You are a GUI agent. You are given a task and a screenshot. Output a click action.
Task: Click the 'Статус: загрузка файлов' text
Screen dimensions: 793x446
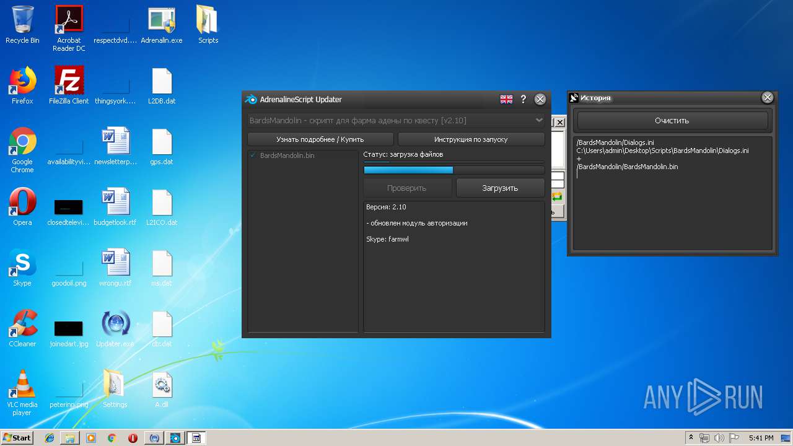click(403, 154)
